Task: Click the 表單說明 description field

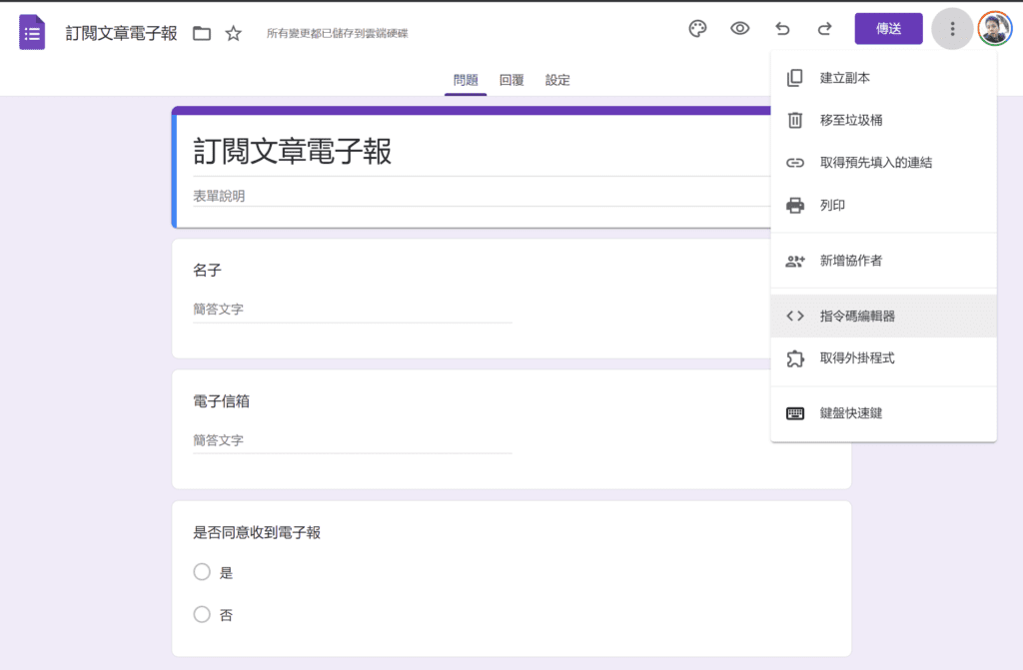Action: [x=482, y=196]
